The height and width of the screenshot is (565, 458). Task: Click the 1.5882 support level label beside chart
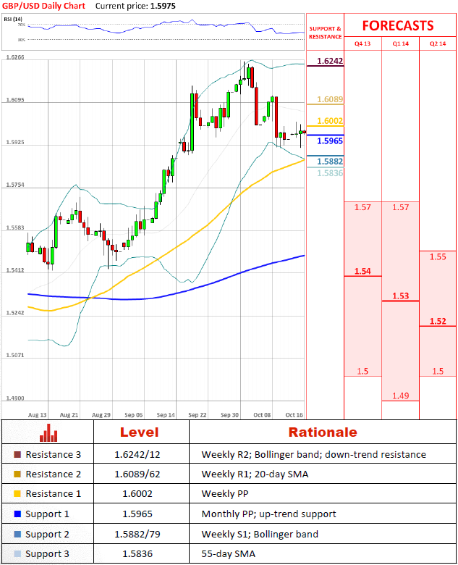click(x=330, y=162)
